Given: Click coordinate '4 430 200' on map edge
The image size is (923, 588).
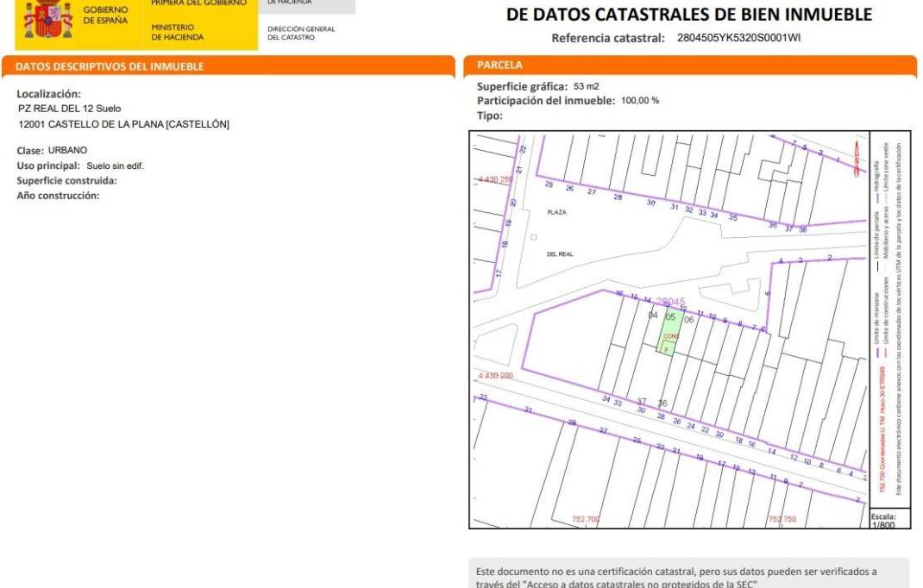Looking at the screenshot, I should pos(495,375).
